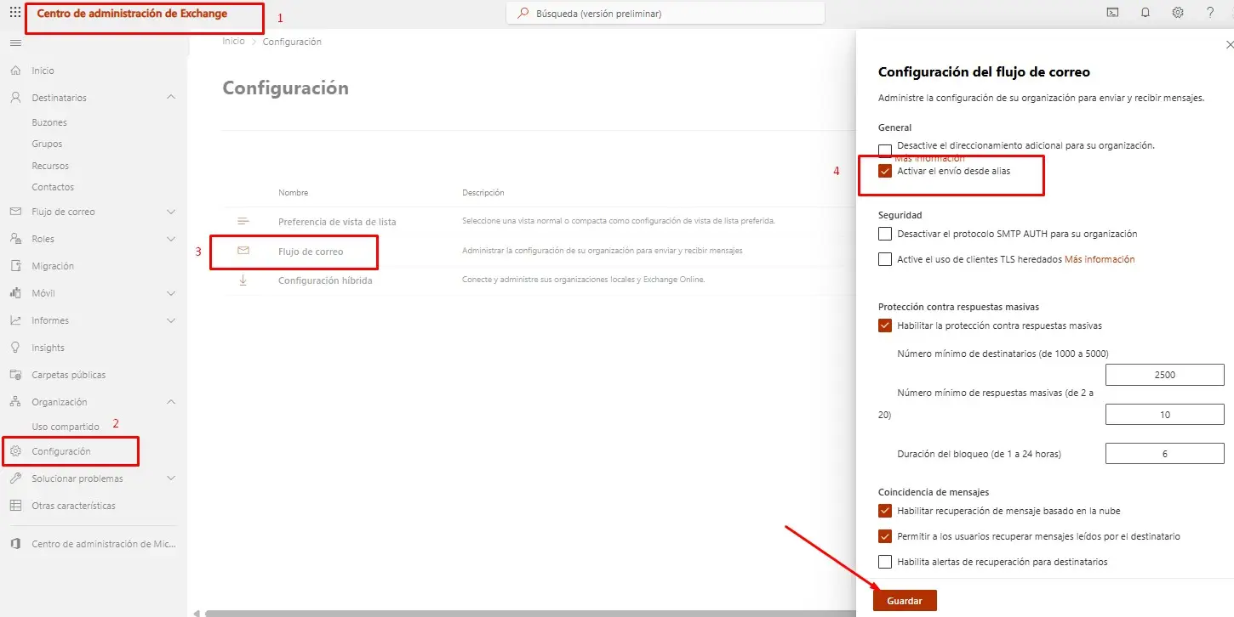Viewport: 1234px width, 617px height.
Task: Click the Informes chart icon
Action: point(15,320)
